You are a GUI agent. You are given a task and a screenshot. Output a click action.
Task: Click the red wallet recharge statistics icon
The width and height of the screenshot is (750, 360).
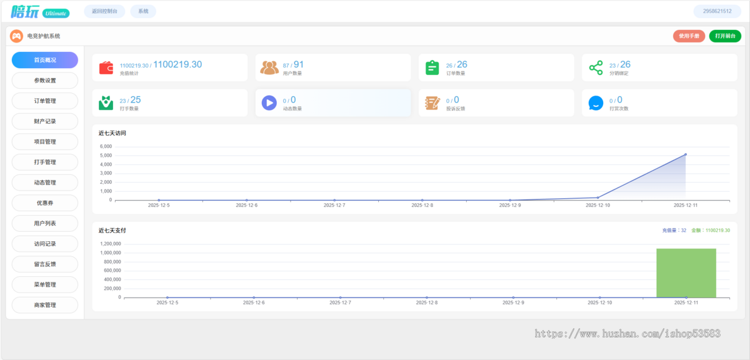106,67
